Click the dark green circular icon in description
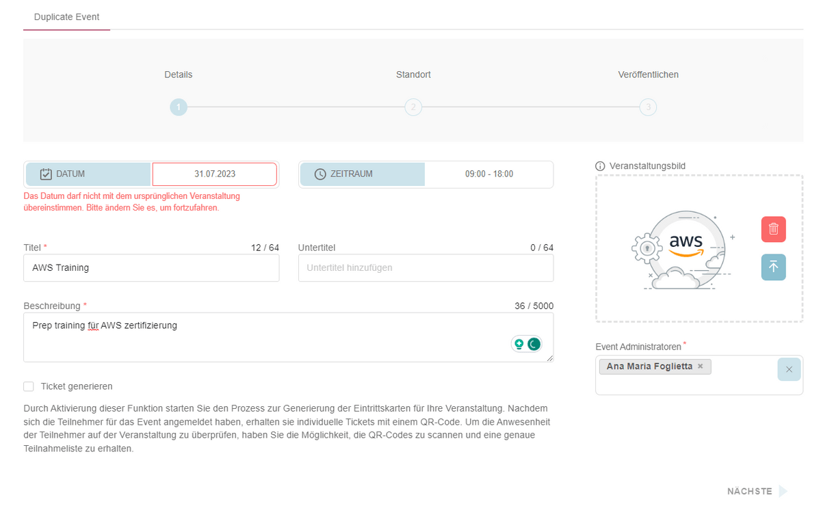This screenshot has width=821, height=506. tap(534, 344)
